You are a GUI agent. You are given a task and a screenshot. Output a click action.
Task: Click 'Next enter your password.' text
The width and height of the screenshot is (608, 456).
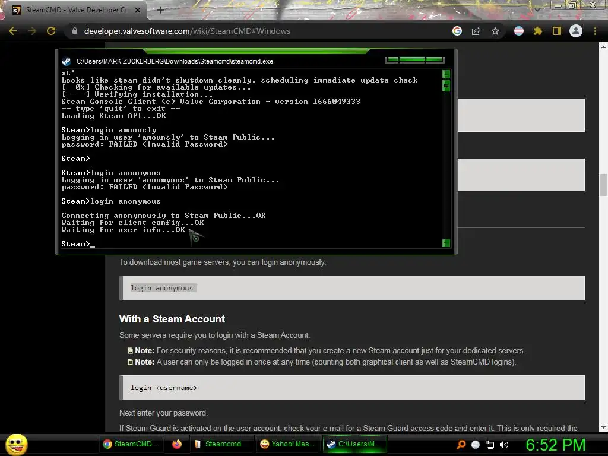point(163,413)
